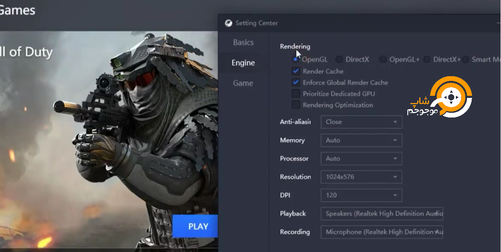Click the Anti-aliasing label
501x252 pixels.
click(295, 122)
